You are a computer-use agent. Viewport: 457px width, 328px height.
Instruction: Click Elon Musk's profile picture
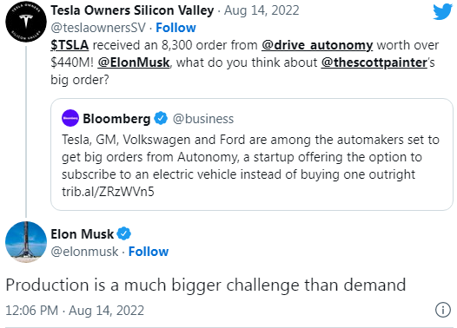click(26, 242)
